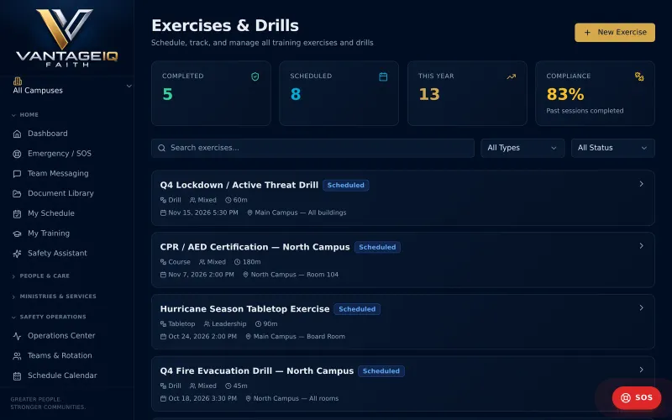Image resolution: width=672 pixels, height=420 pixels.
Task: Click the magnifier icon in the search box
Action: [161, 148]
